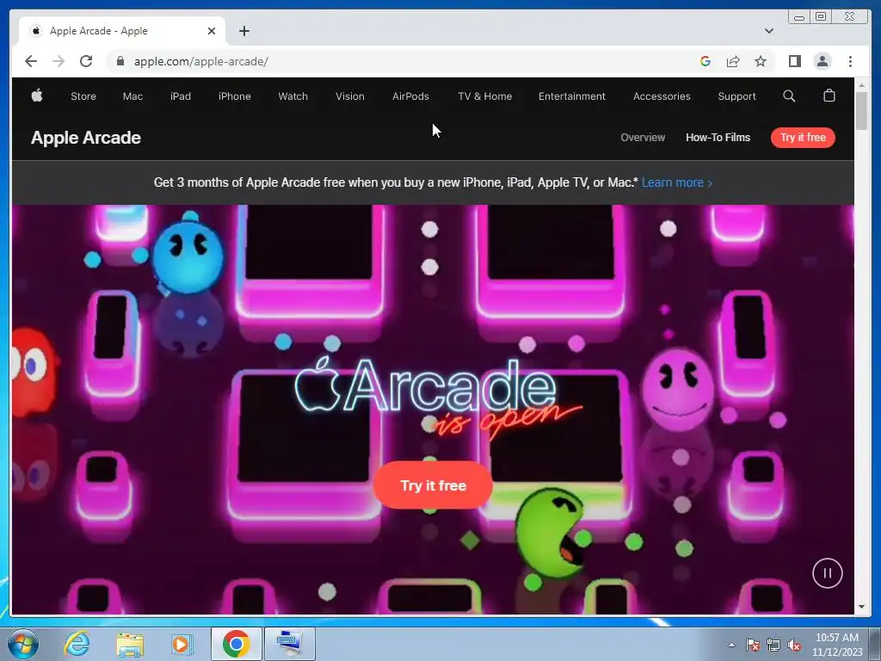The height and width of the screenshot is (661, 881).
Task: Open the Accessories menu
Action: tap(662, 96)
